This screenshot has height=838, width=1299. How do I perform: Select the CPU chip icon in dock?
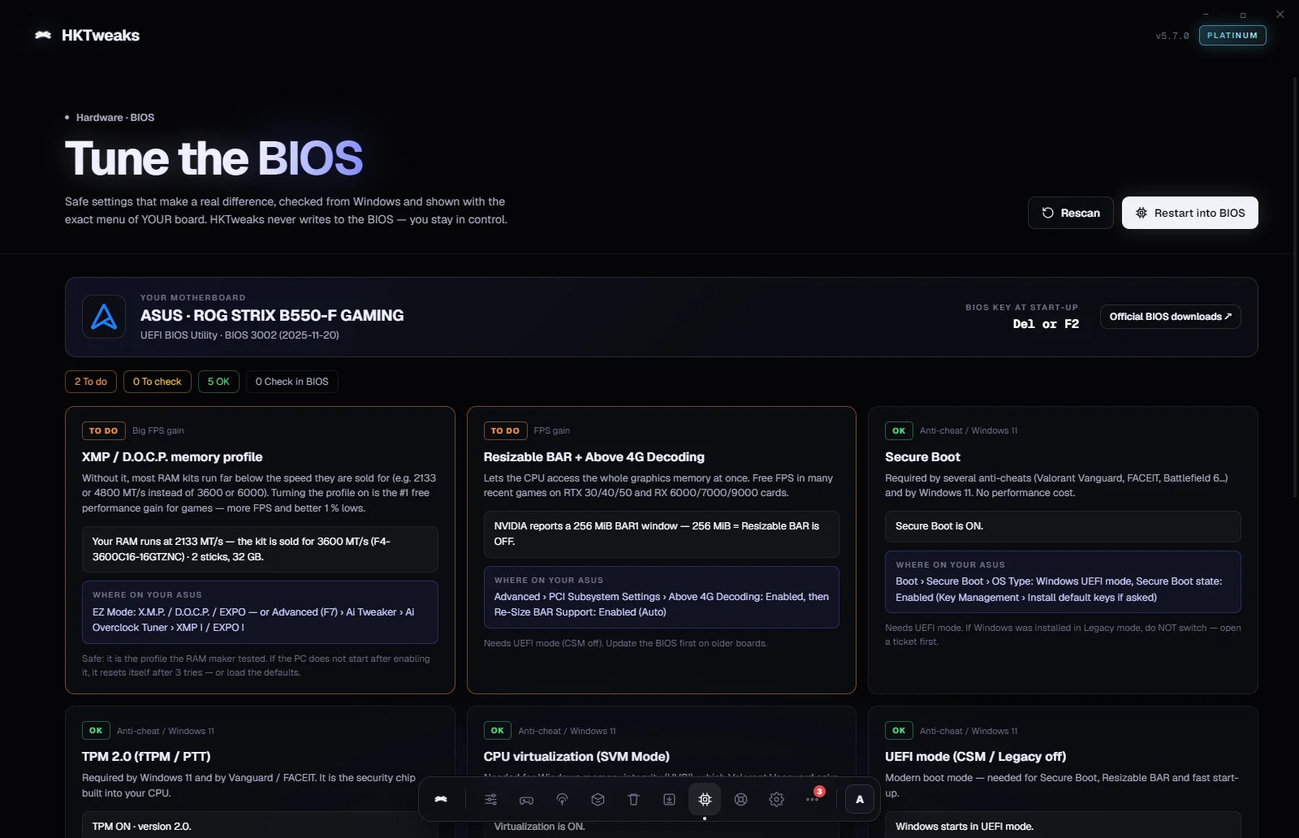click(705, 799)
